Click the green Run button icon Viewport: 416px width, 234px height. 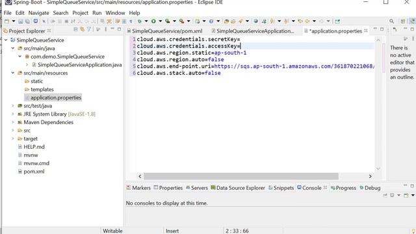click(153, 21)
